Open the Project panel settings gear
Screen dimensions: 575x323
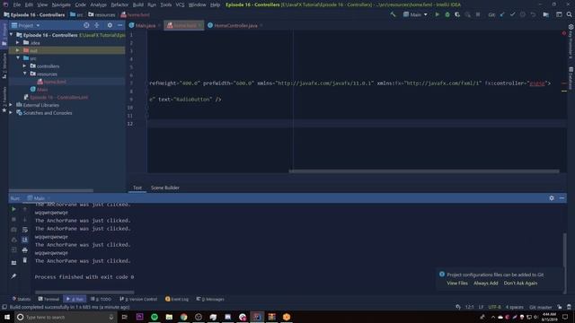point(110,25)
